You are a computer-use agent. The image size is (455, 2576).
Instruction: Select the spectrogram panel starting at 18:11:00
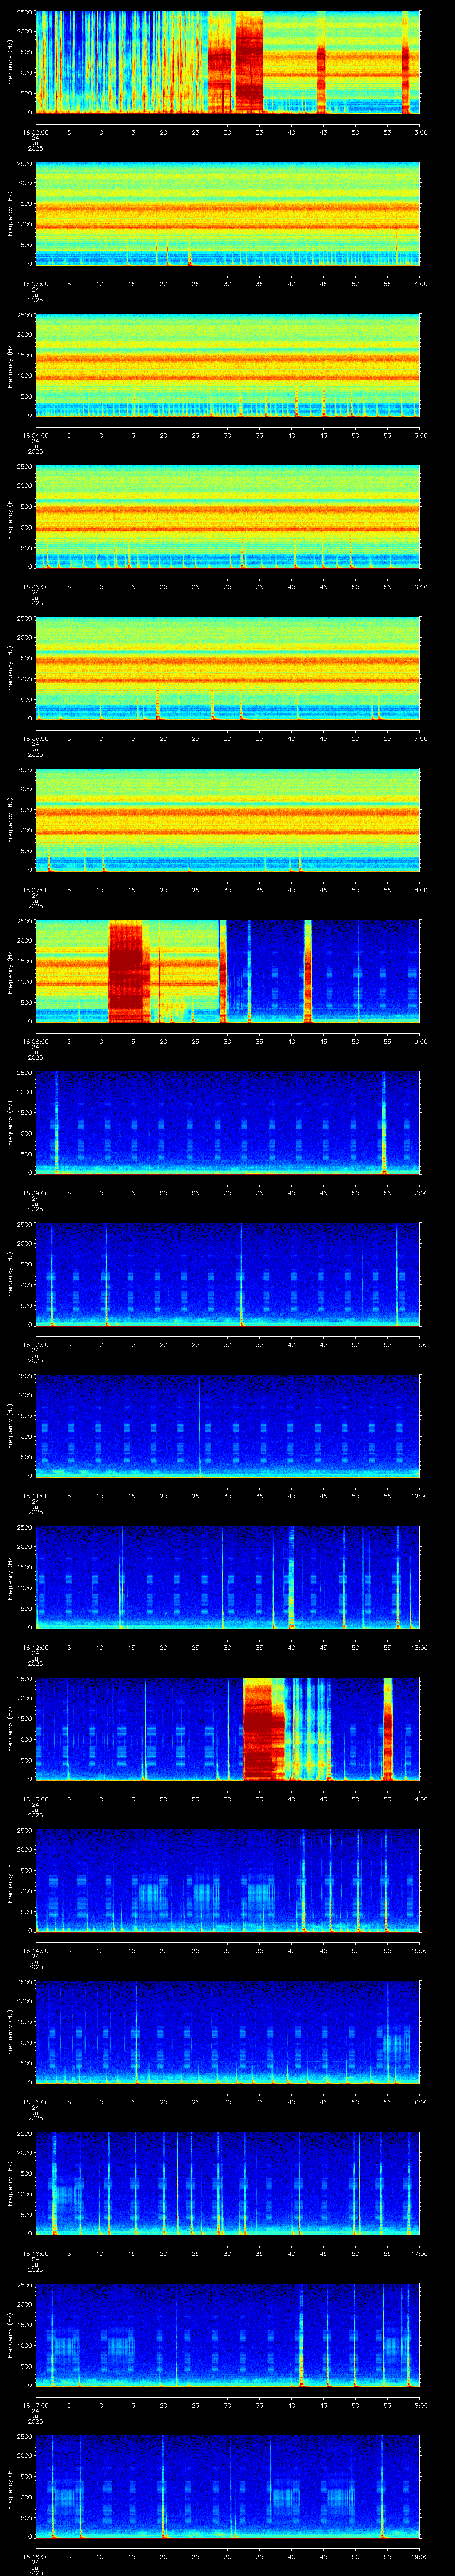pos(228,1426)
